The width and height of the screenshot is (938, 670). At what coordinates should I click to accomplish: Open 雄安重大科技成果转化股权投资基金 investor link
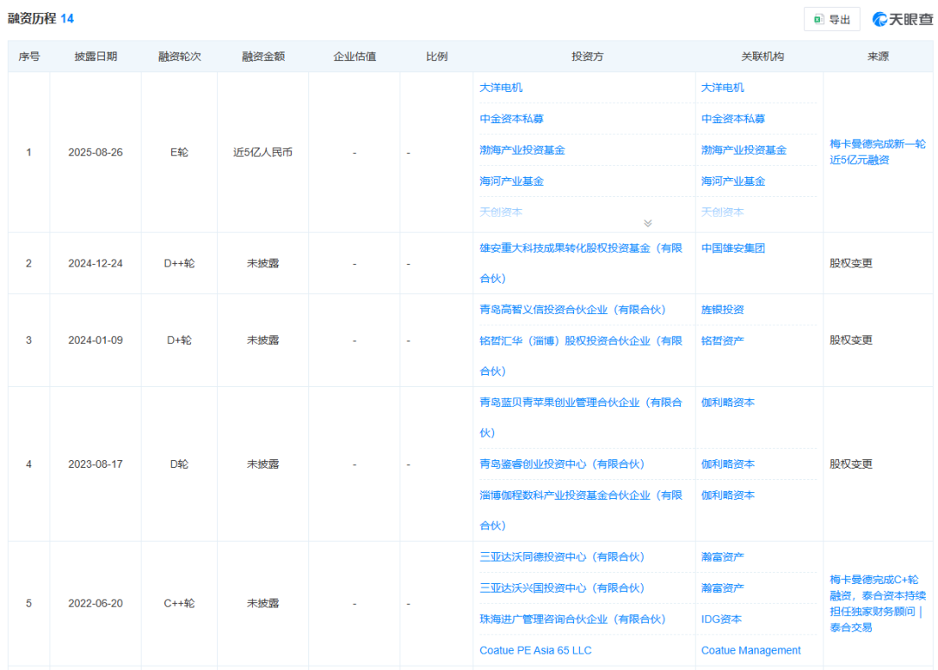tap(581, 263)
